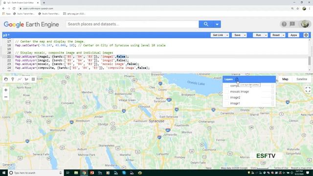Open Task View in the taskbar

pyautogui.click(x=67, y=173)
